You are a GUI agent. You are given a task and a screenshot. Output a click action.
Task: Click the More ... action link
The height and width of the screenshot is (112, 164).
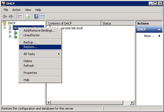149,36
